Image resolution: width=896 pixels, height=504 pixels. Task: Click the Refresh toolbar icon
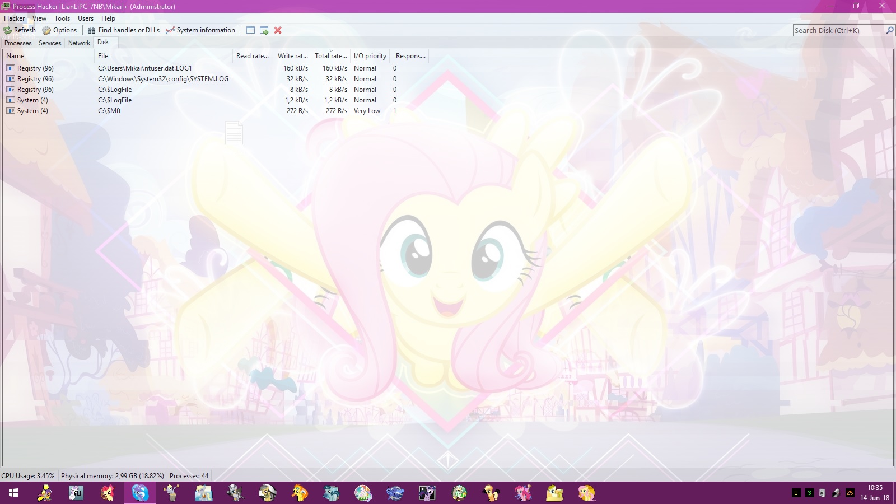(7, 30)
